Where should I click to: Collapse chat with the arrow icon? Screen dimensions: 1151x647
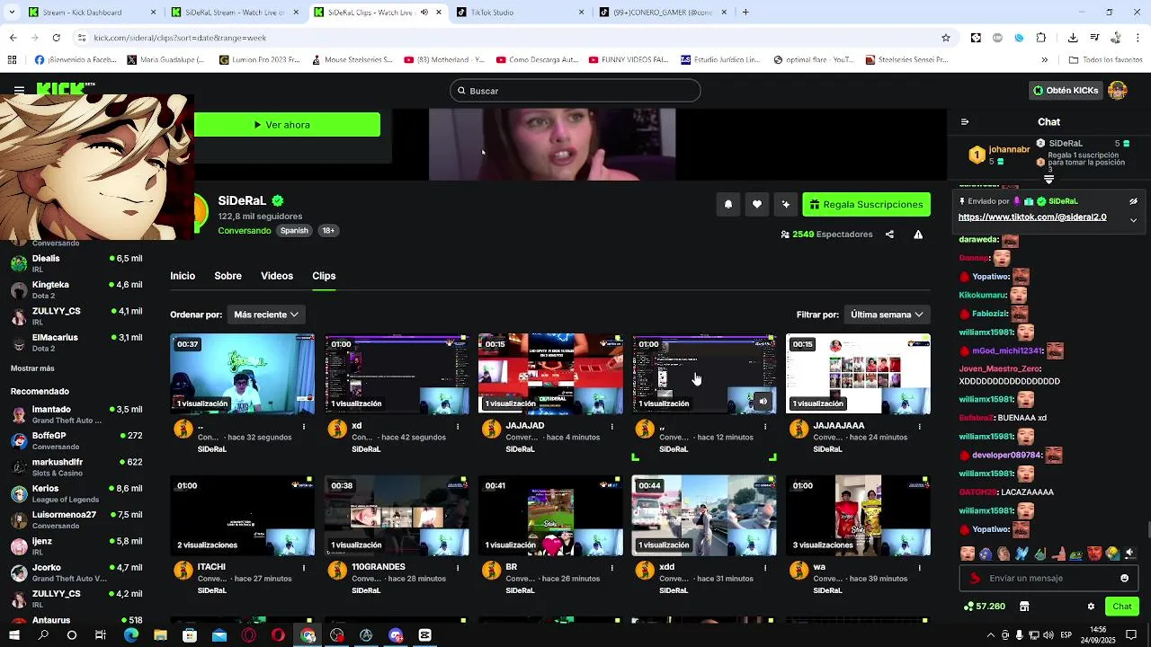965,122
